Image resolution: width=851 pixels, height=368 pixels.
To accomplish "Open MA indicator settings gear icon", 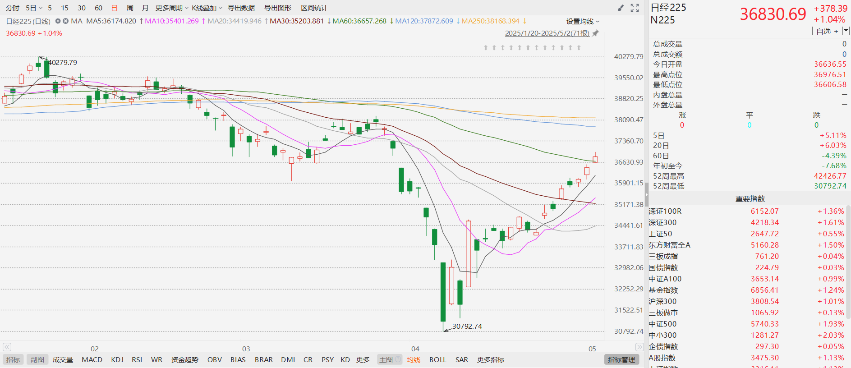I will pos(58,21).
